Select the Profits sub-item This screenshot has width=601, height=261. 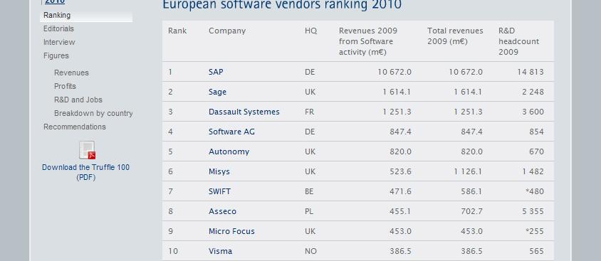click(x=66, y=86)
